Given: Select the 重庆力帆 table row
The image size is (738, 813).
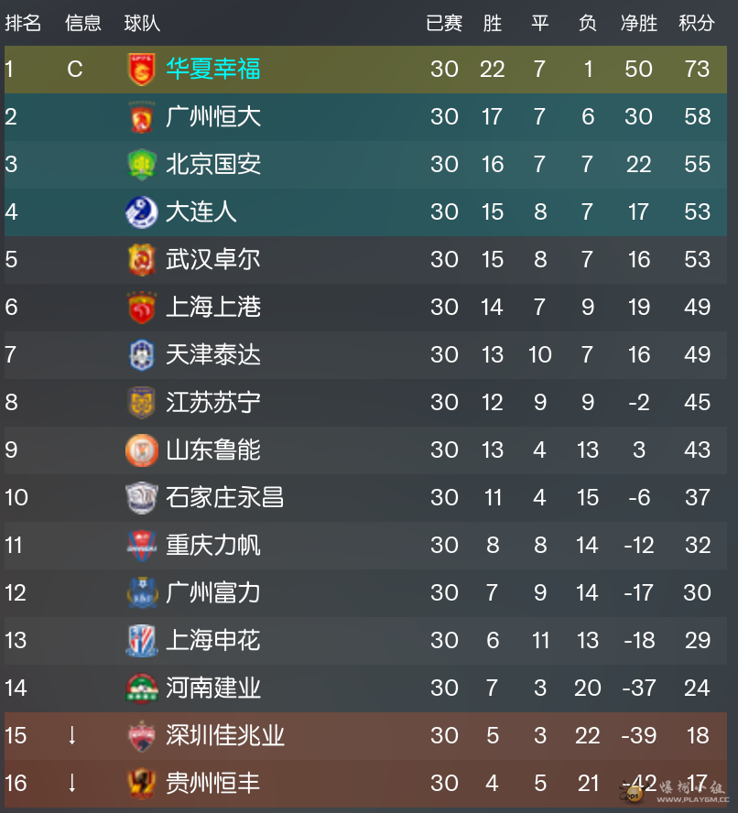Looking at the screenshot, I should [365, 546].
